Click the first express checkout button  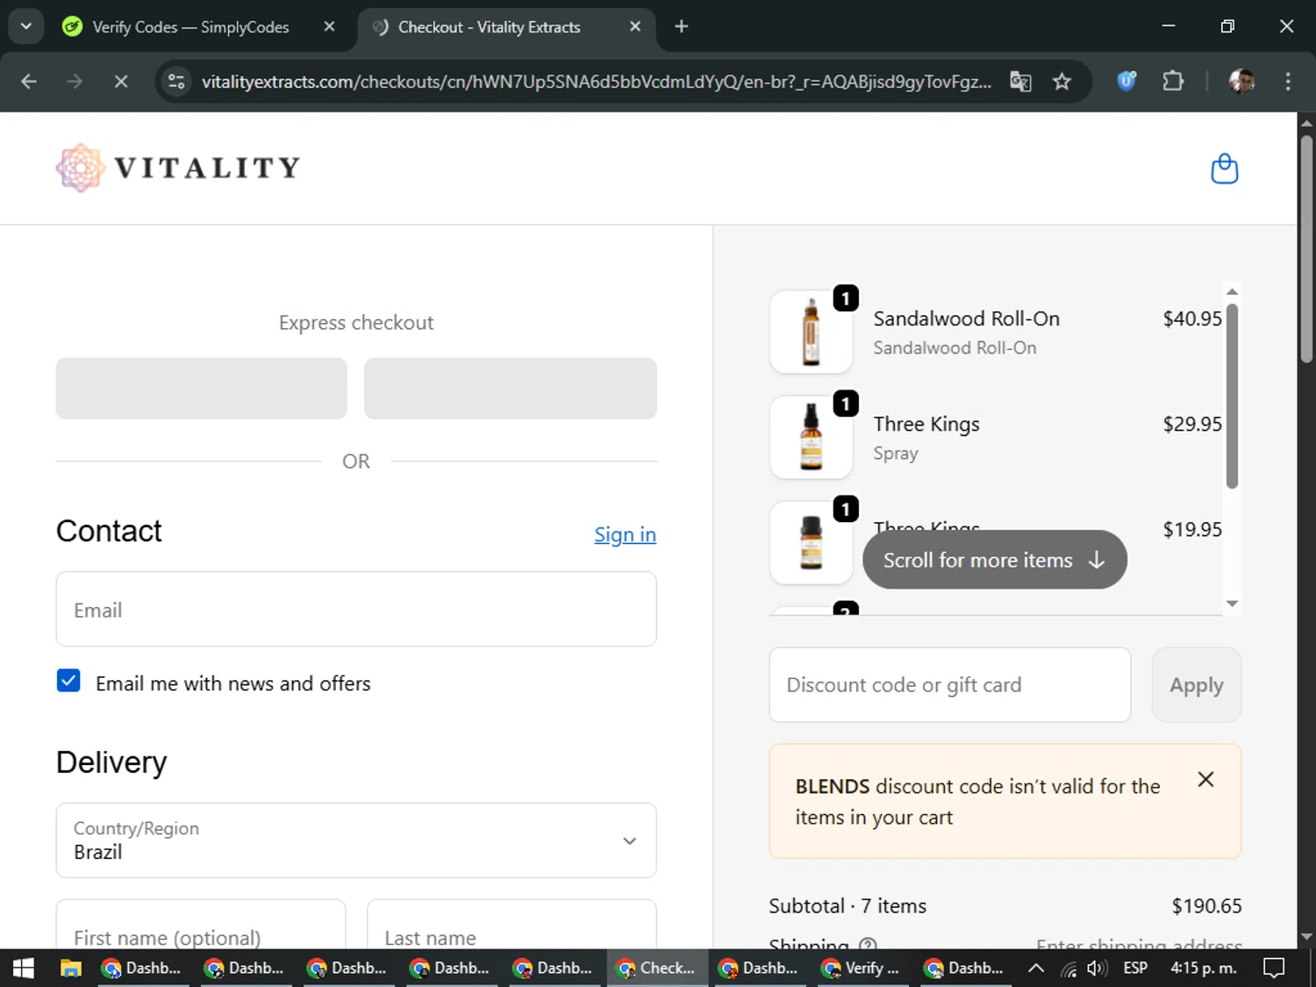click(201, 388)
